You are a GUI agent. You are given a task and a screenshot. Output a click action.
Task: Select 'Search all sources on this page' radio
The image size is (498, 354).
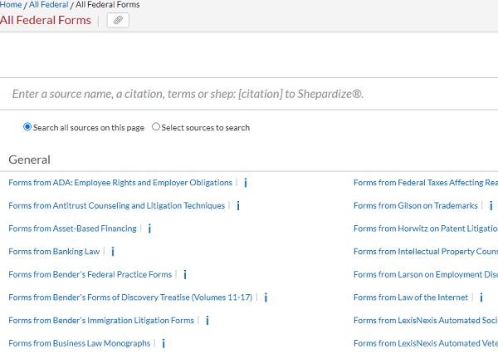pos(27,127)
